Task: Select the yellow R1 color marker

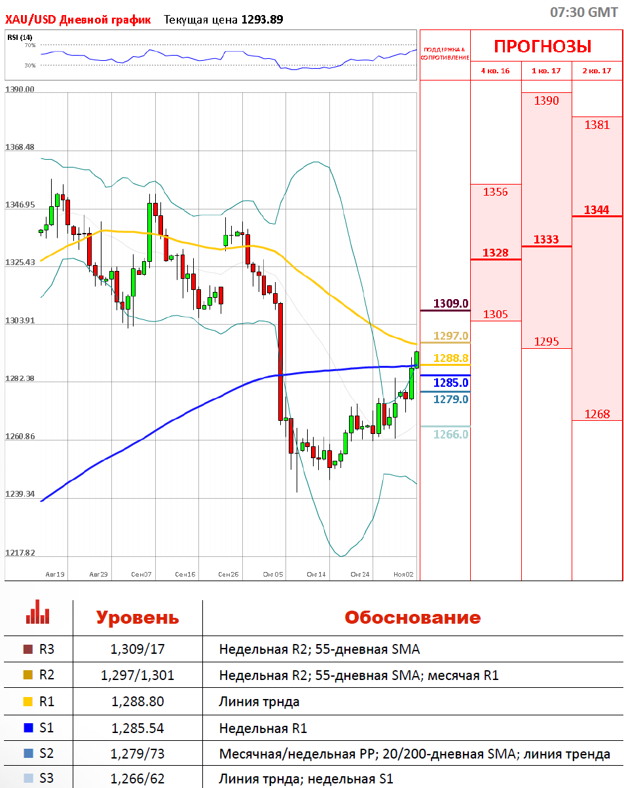Action: click(x=28, y=701)
